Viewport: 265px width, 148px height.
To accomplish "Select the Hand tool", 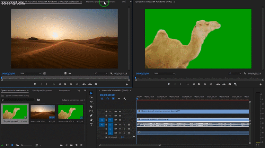I will 91,120.
